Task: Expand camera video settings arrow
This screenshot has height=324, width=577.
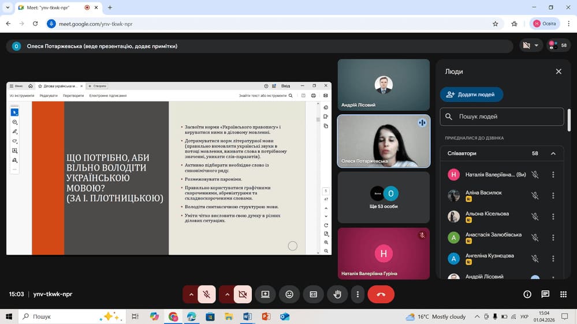Action: 227,294
